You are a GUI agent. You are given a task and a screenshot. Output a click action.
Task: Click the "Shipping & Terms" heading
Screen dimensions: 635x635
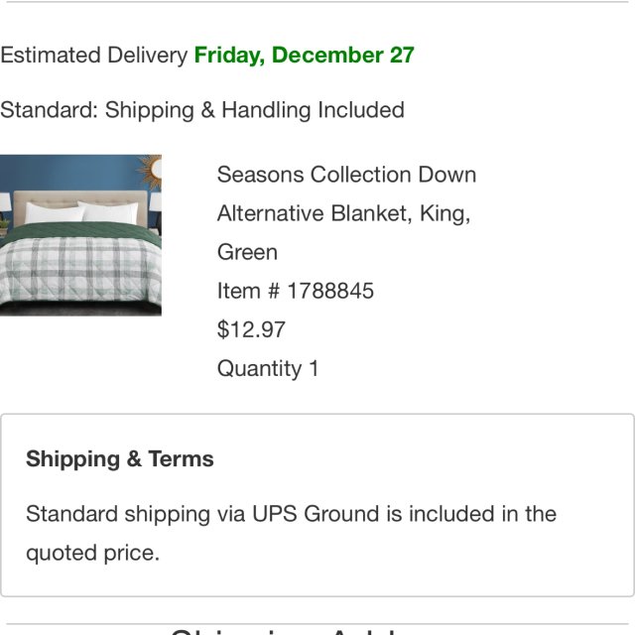(120, 458)
